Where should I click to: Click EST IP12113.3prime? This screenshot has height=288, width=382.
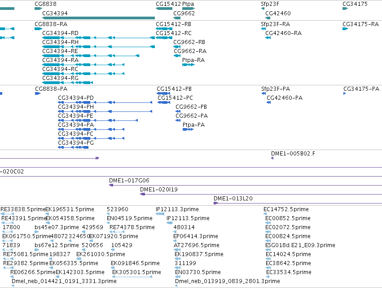[177, 209]
